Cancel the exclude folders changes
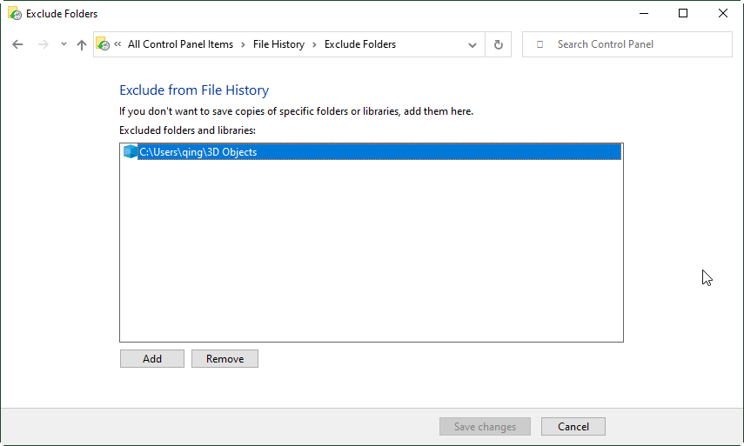Screen dimensions: 744x446 [x=573, y=427]
